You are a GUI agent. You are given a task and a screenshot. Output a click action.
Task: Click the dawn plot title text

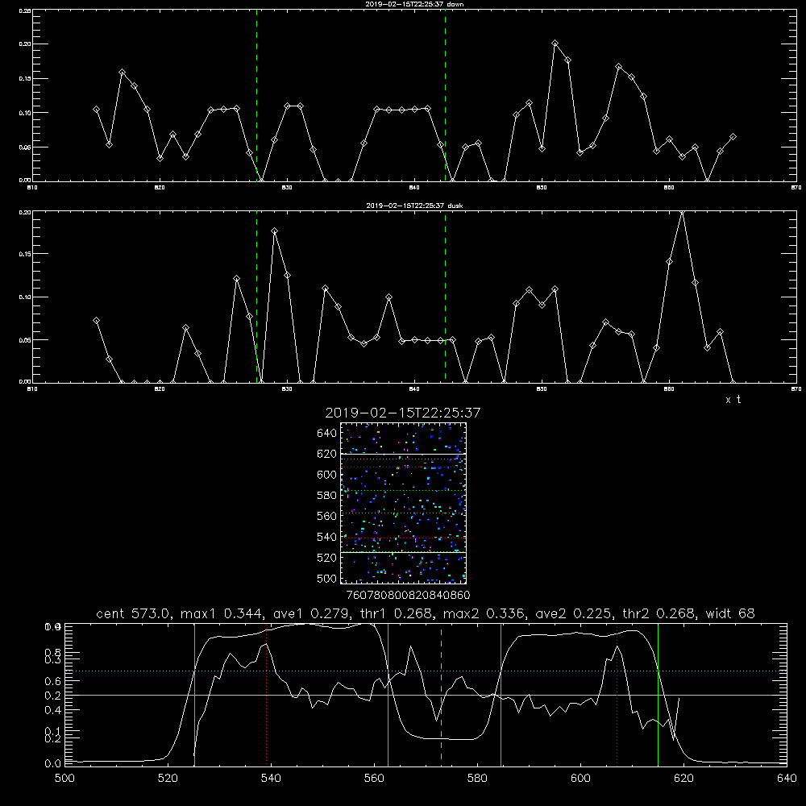[x=414, y=4]
